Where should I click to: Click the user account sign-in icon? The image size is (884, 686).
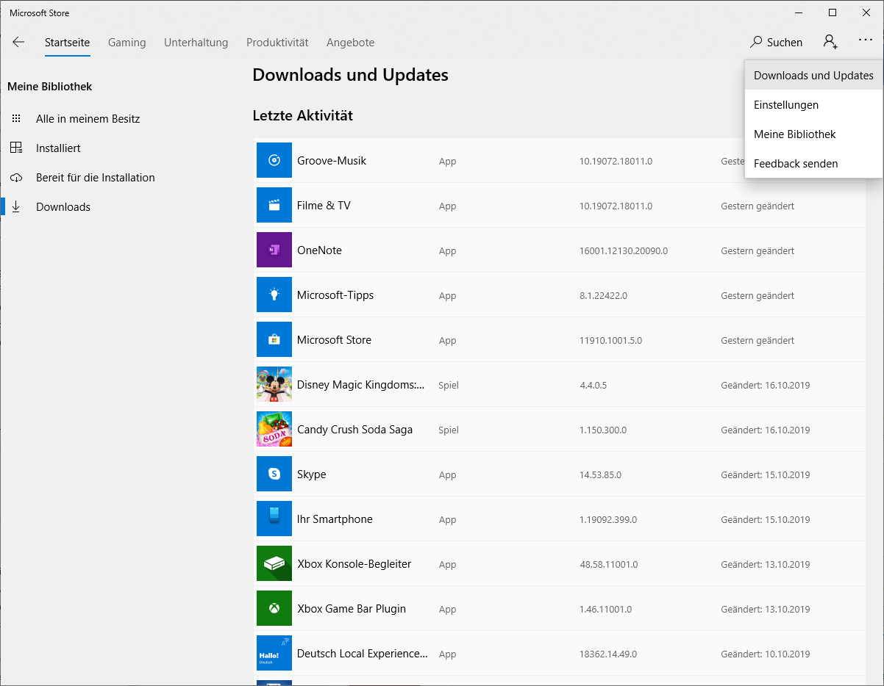click(x=830, y=42)
